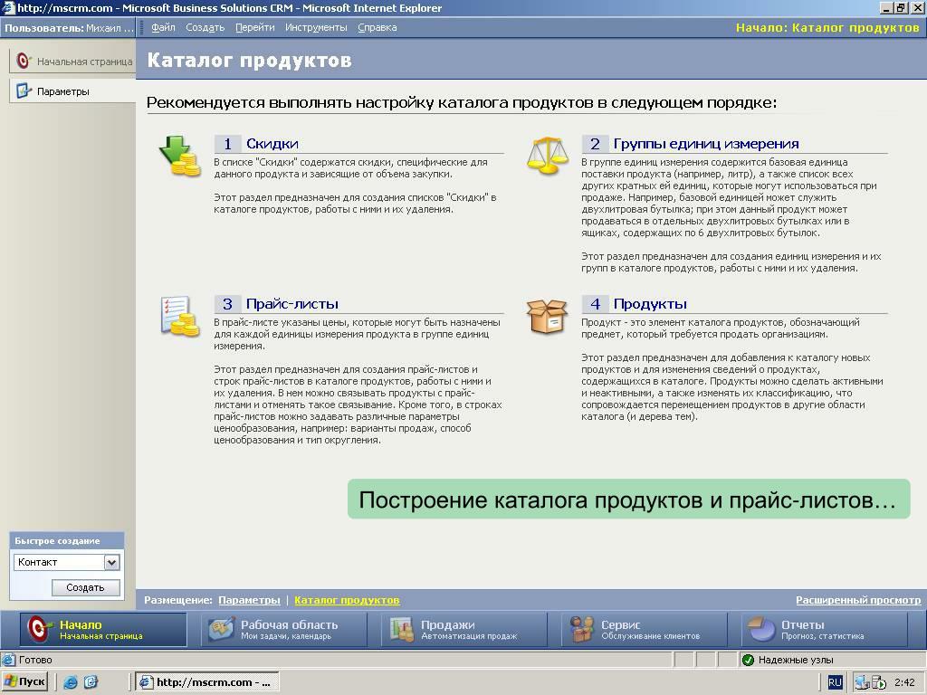Open the Контакт quick create dropdown
The height and width of the screenshot is (695, 927).
click(111, 562)
